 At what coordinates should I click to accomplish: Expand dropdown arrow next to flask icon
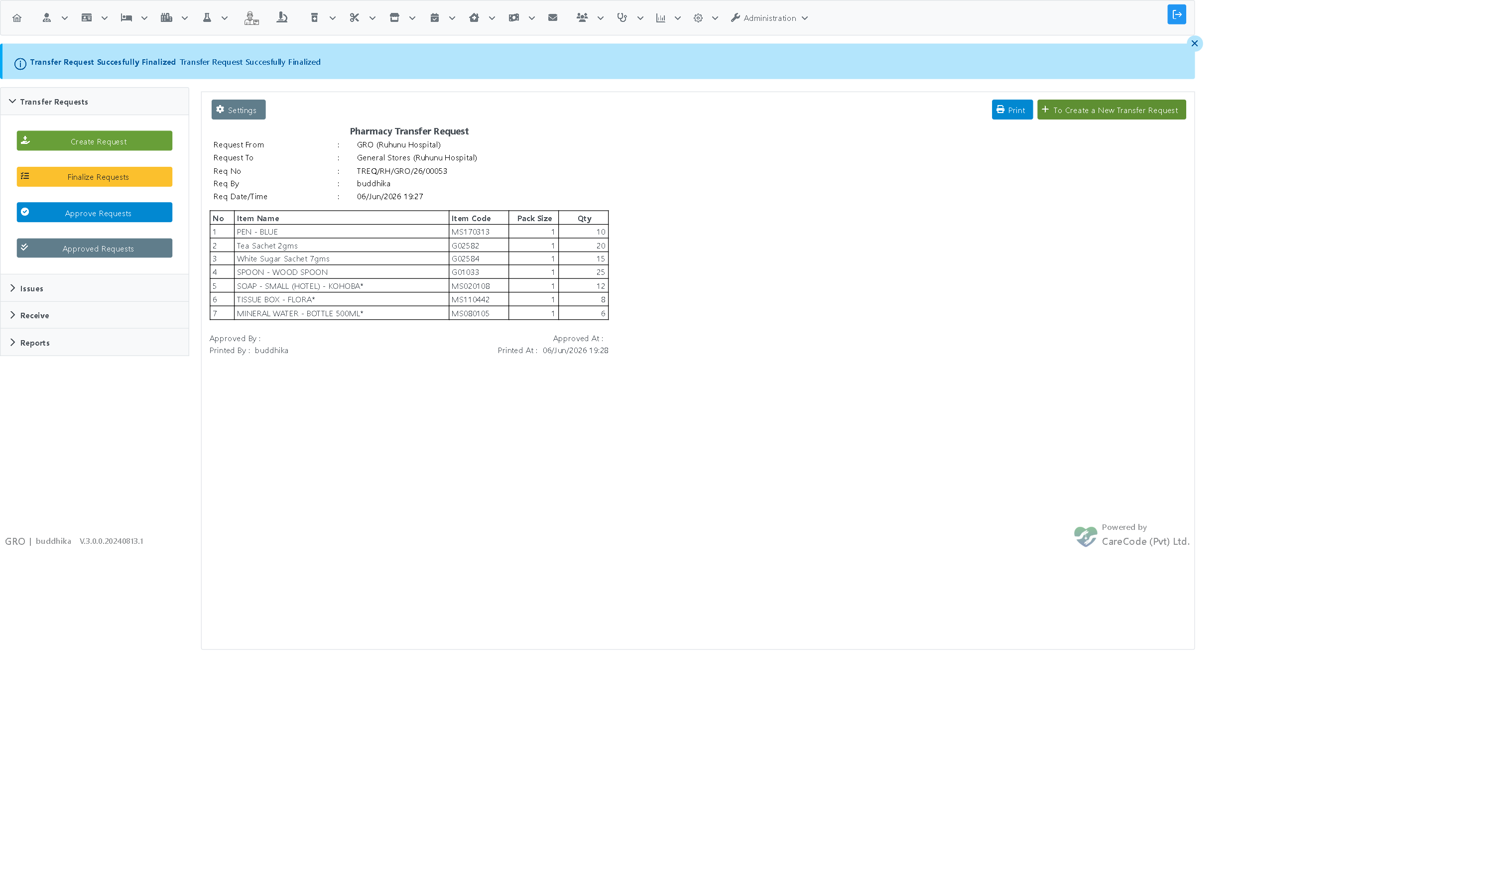click(225, 18)
